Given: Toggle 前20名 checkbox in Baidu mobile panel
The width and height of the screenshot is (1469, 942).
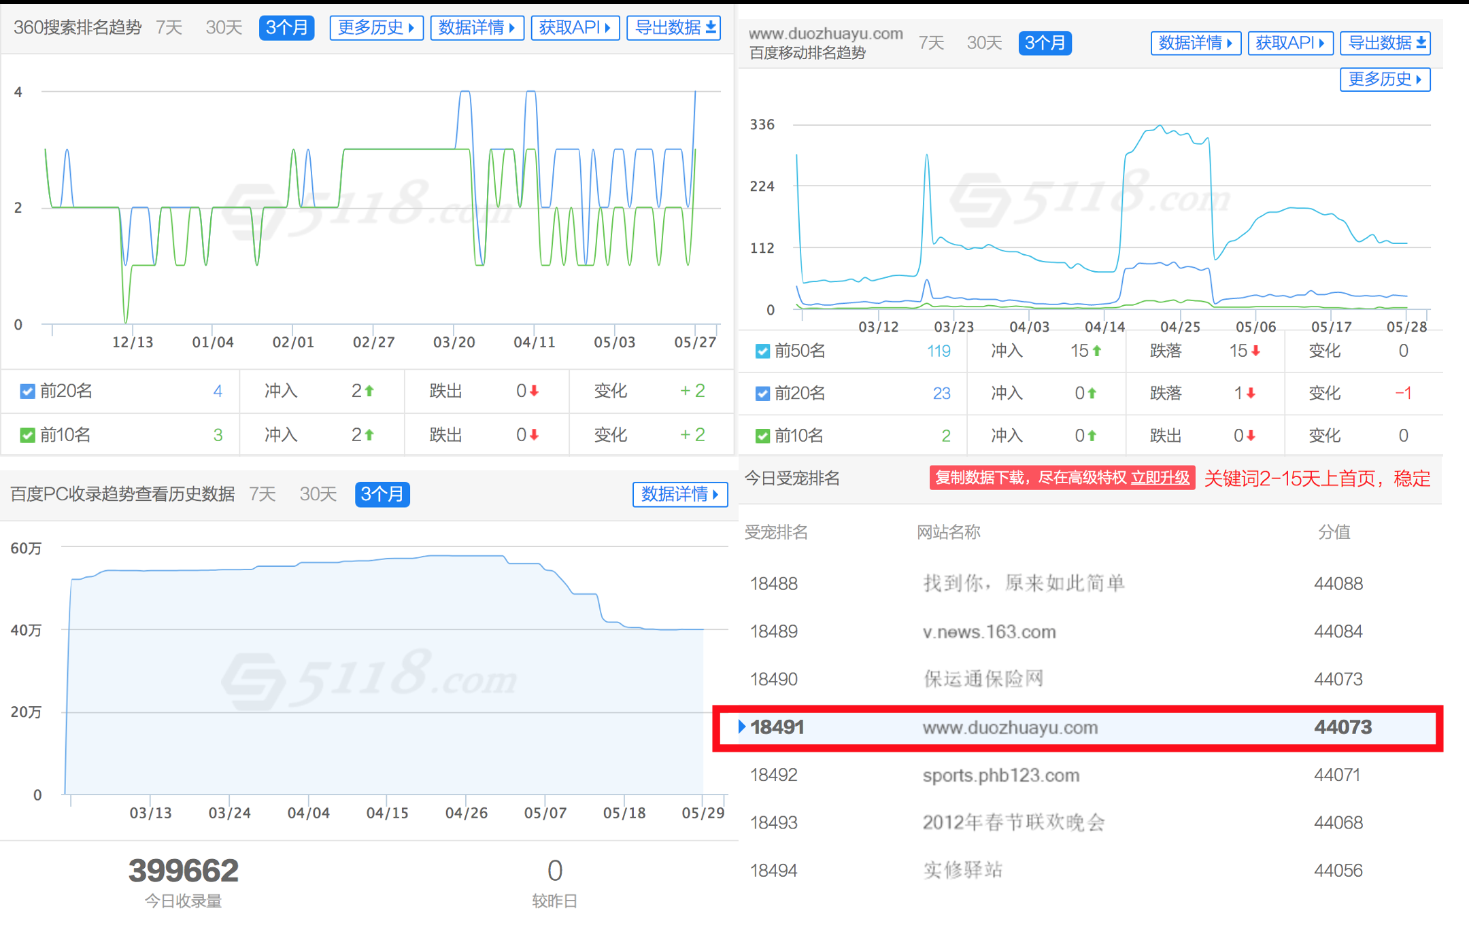Looking at the screenshot, I should pos(762,394).
